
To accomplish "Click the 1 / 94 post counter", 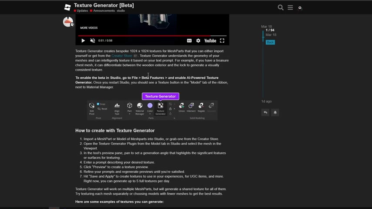I will [270, 30].
